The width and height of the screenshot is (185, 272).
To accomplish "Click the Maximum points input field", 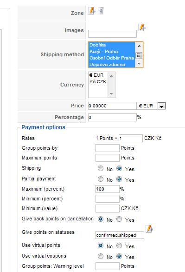I will click(x=108, y=158).
